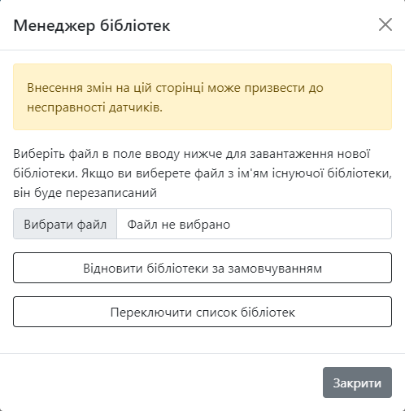Open the file chooser for library upload
Screen dimensions: 405x411
coord(65,224)
